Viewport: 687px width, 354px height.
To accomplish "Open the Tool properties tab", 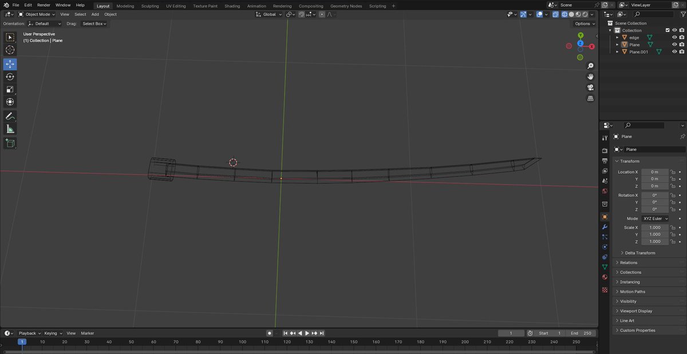I will point(605,138).
